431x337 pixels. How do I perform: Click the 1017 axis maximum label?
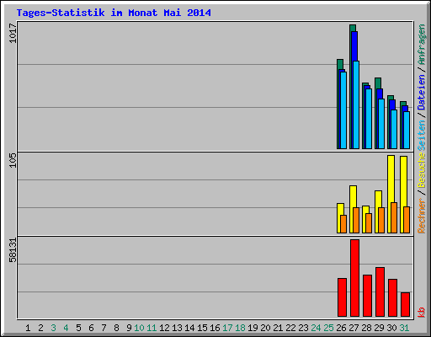pos(13,34)
